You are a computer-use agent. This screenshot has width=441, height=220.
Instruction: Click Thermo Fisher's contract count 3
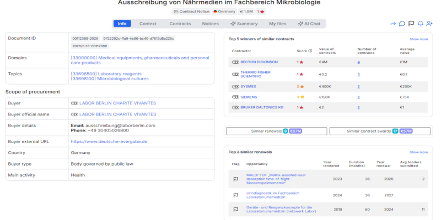[x=359, y=75]
